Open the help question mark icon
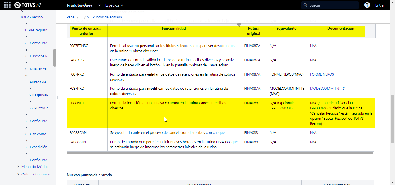Screen dimensions: 395x185 point(367,5)
